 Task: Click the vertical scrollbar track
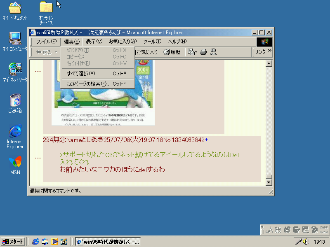[x=269, y=120]
